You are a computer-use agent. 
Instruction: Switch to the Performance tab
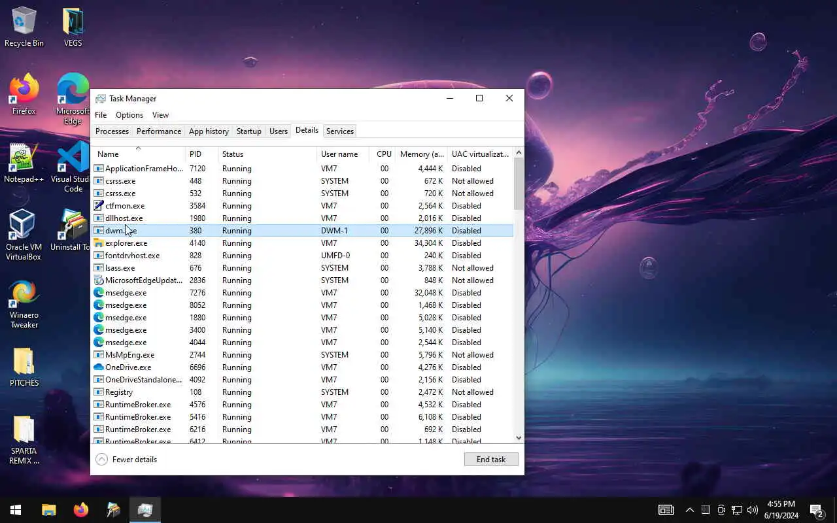coord(158,131)
